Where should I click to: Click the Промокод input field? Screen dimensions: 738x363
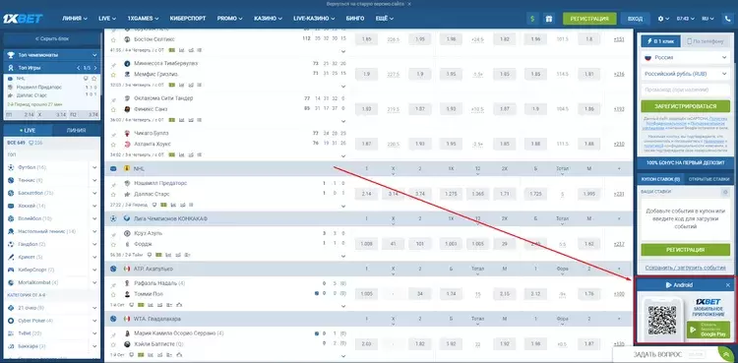coord(685,90)
